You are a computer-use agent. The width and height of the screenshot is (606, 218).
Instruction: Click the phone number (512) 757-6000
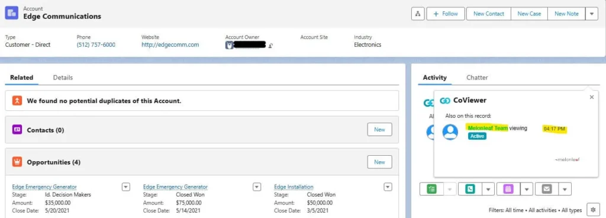(x=96, y=45)
